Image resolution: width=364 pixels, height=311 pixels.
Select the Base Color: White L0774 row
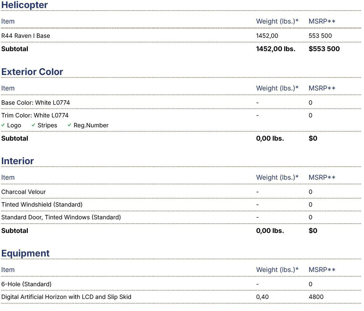36,103
